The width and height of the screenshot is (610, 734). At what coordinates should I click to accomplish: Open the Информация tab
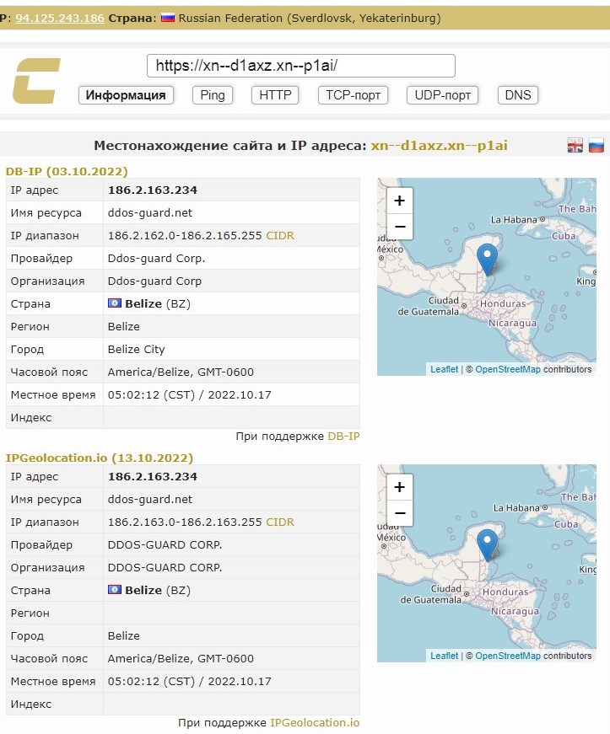click(x=126, y=95)
